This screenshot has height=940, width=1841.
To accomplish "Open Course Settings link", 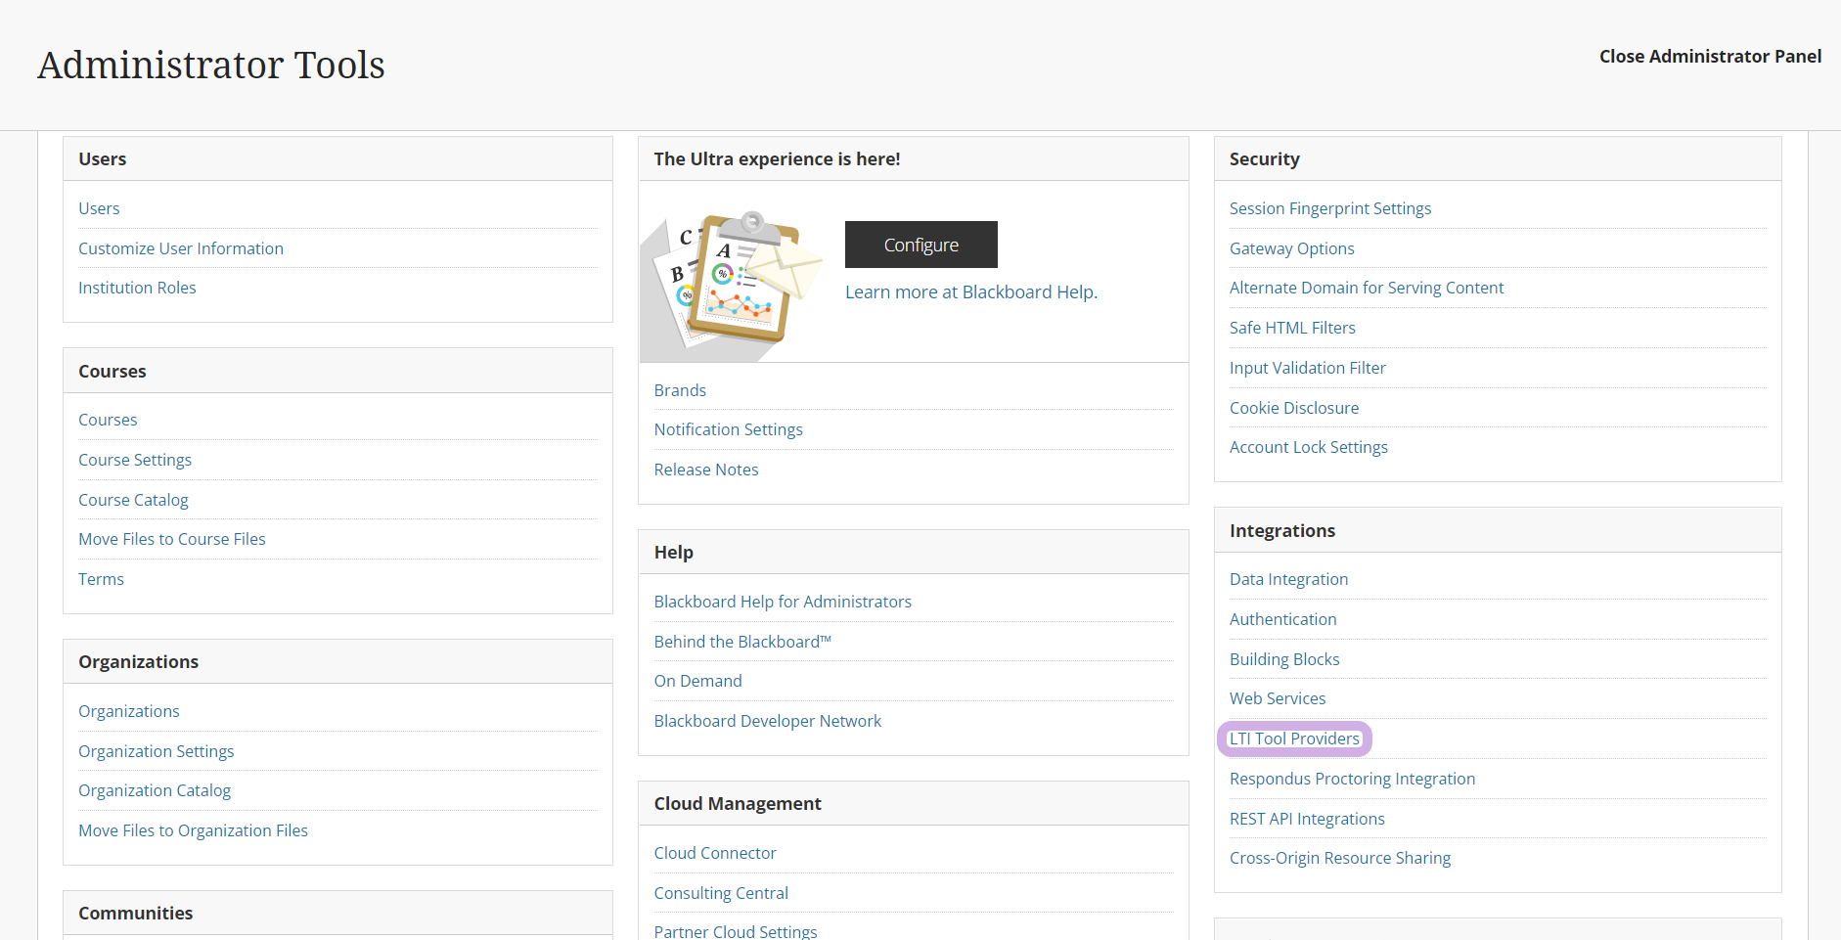I will coord(135,460).
